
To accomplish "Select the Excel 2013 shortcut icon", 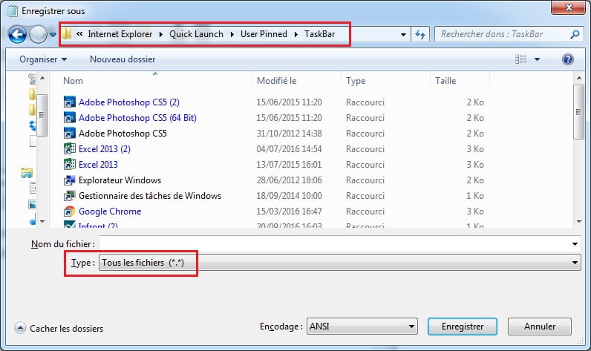I will coord(69,165).
